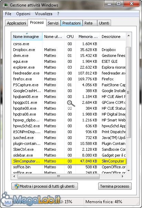Screen dimensions: 142x208
Task: Select the hpqgpc01.exe process
Action: [x=69, y=102]
